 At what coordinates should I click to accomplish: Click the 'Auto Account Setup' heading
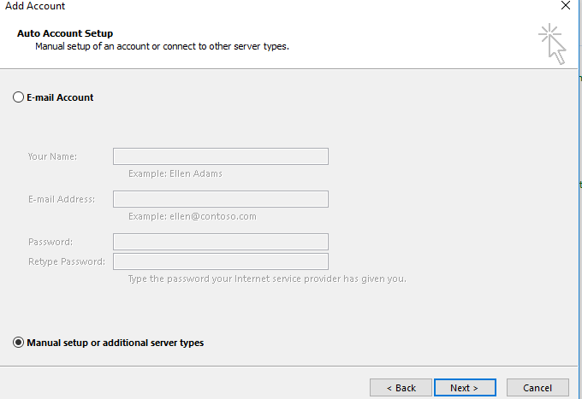65,33
